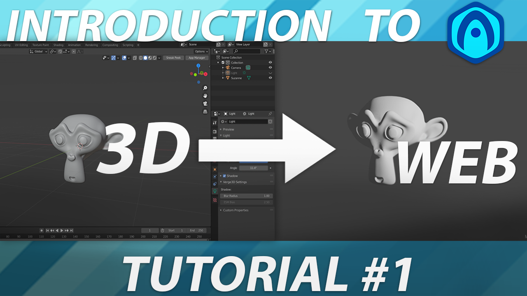Image resolution: width=527 pixels, height=296 pixels.
Task: Select solid shading mode icon
Action: coord(145,58)
